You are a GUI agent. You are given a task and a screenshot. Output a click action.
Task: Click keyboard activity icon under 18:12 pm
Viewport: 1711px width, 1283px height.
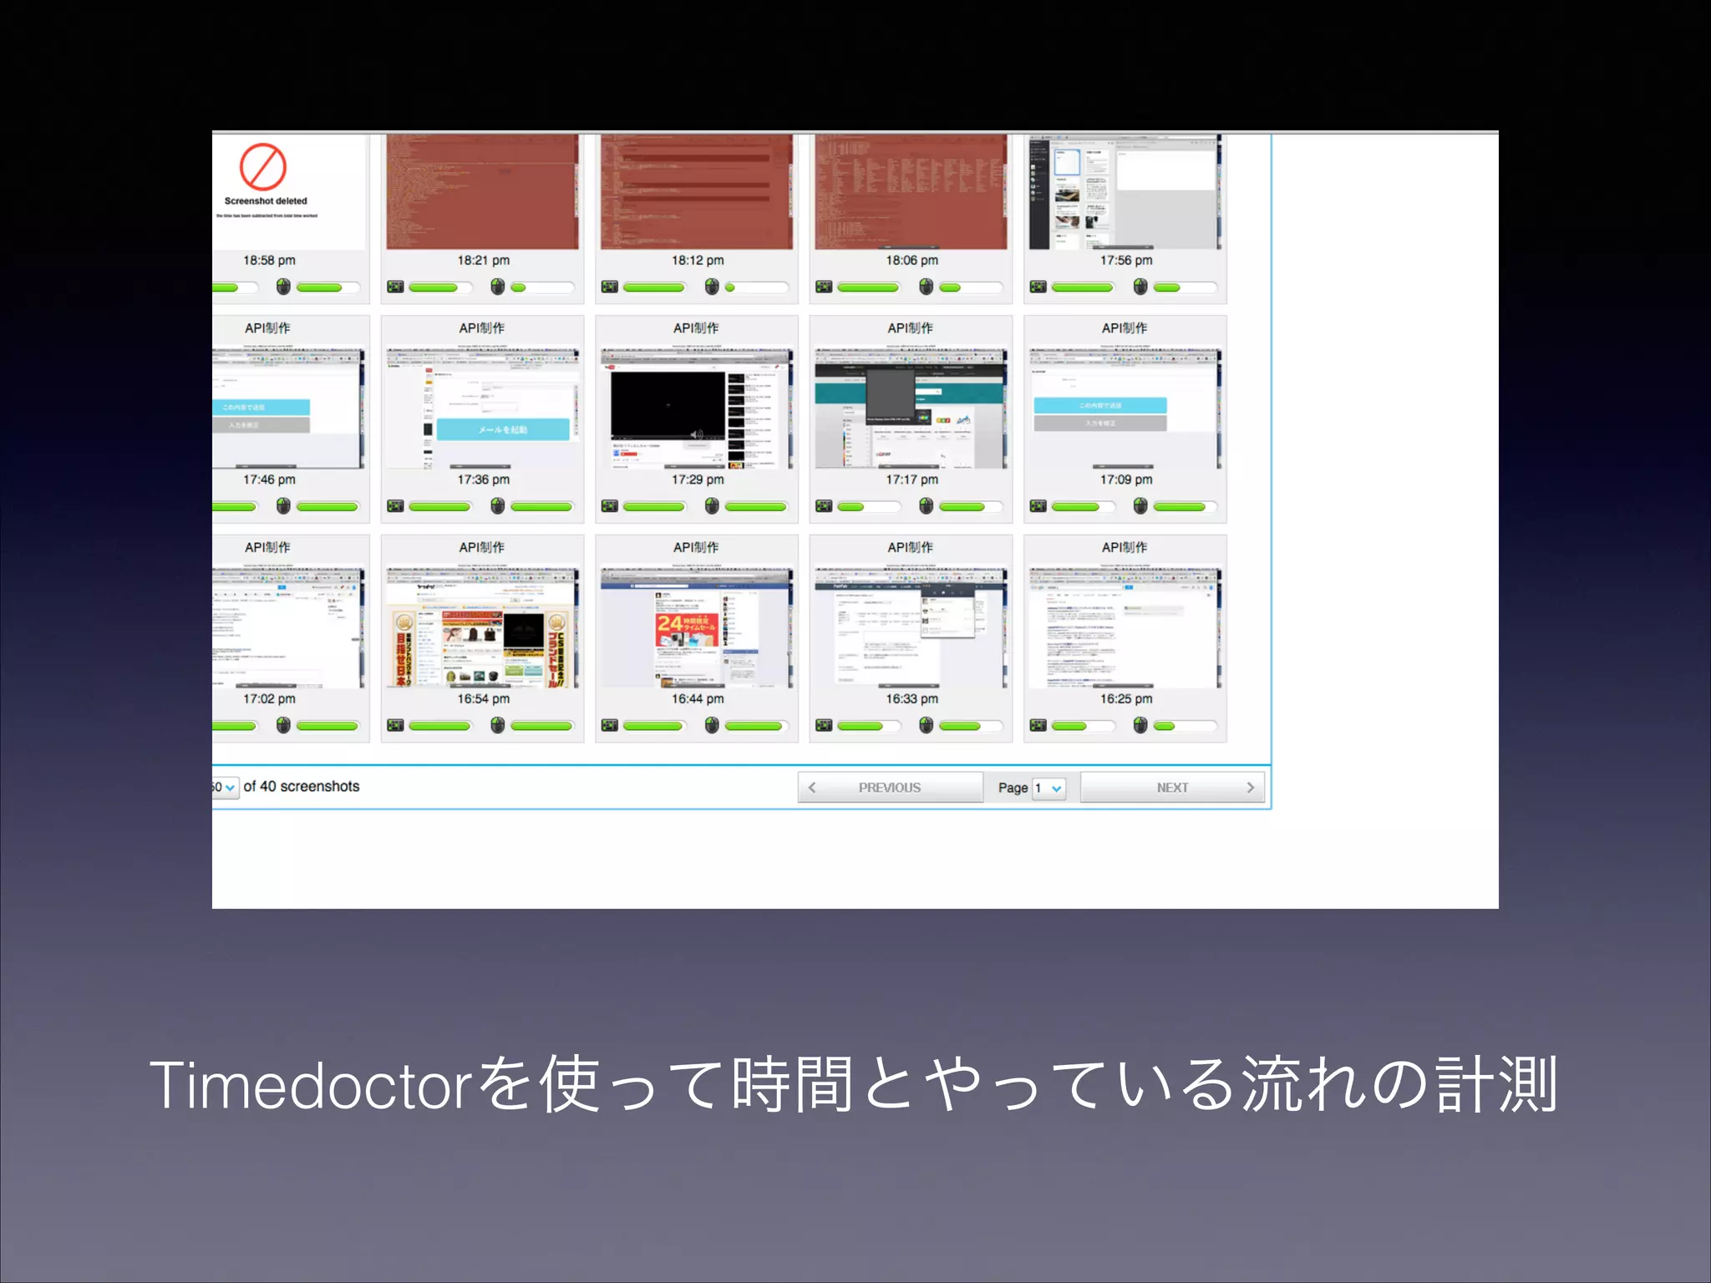[x=610, y=287]
